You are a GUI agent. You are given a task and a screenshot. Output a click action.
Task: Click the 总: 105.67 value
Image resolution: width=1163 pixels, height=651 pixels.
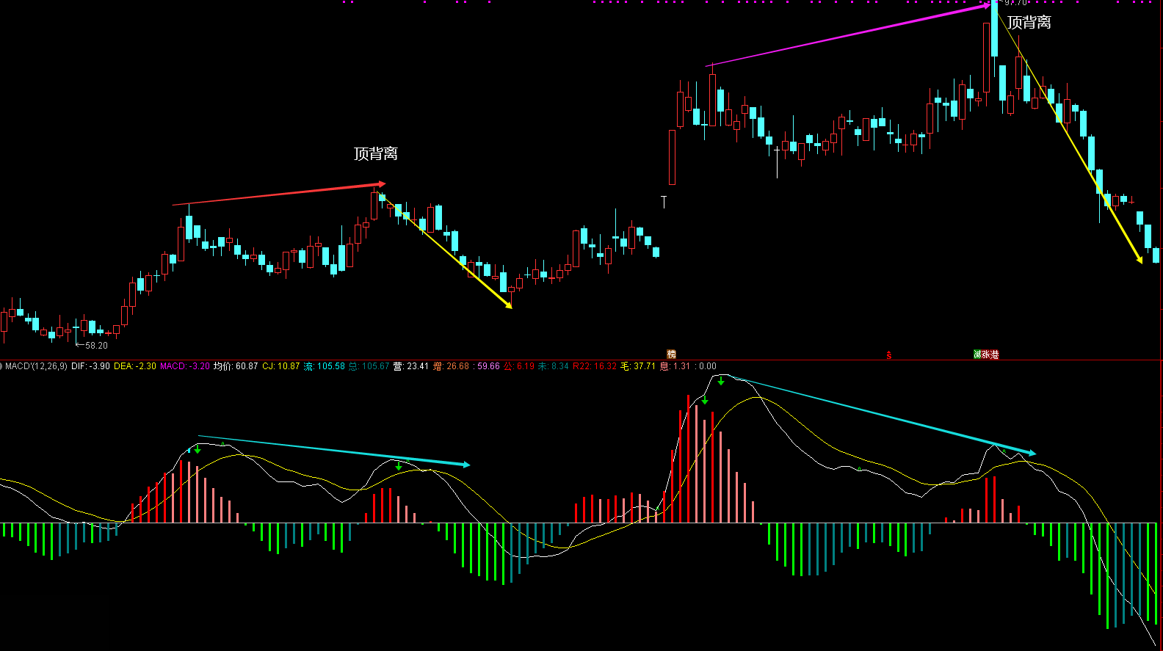(x=369, y=366)
